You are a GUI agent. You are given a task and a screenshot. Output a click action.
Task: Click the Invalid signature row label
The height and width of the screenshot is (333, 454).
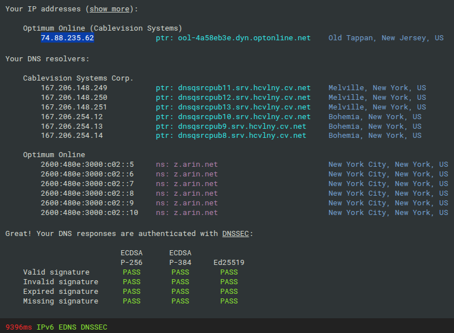point(61,282)
